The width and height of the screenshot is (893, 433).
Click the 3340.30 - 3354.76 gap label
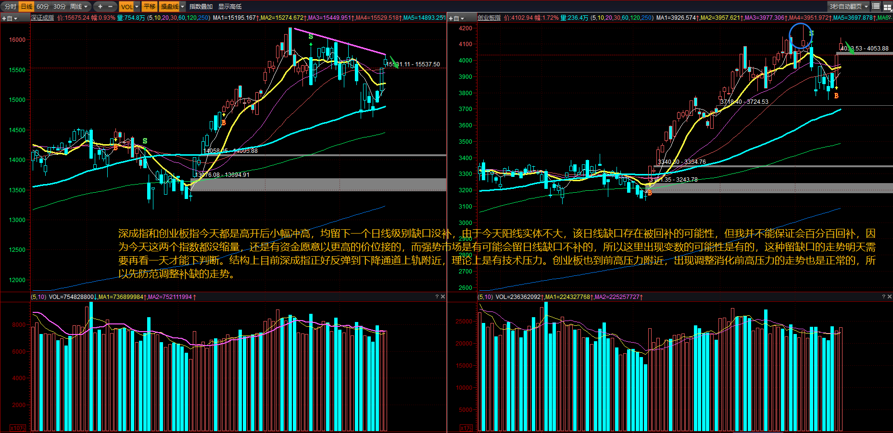click(681, 162)
